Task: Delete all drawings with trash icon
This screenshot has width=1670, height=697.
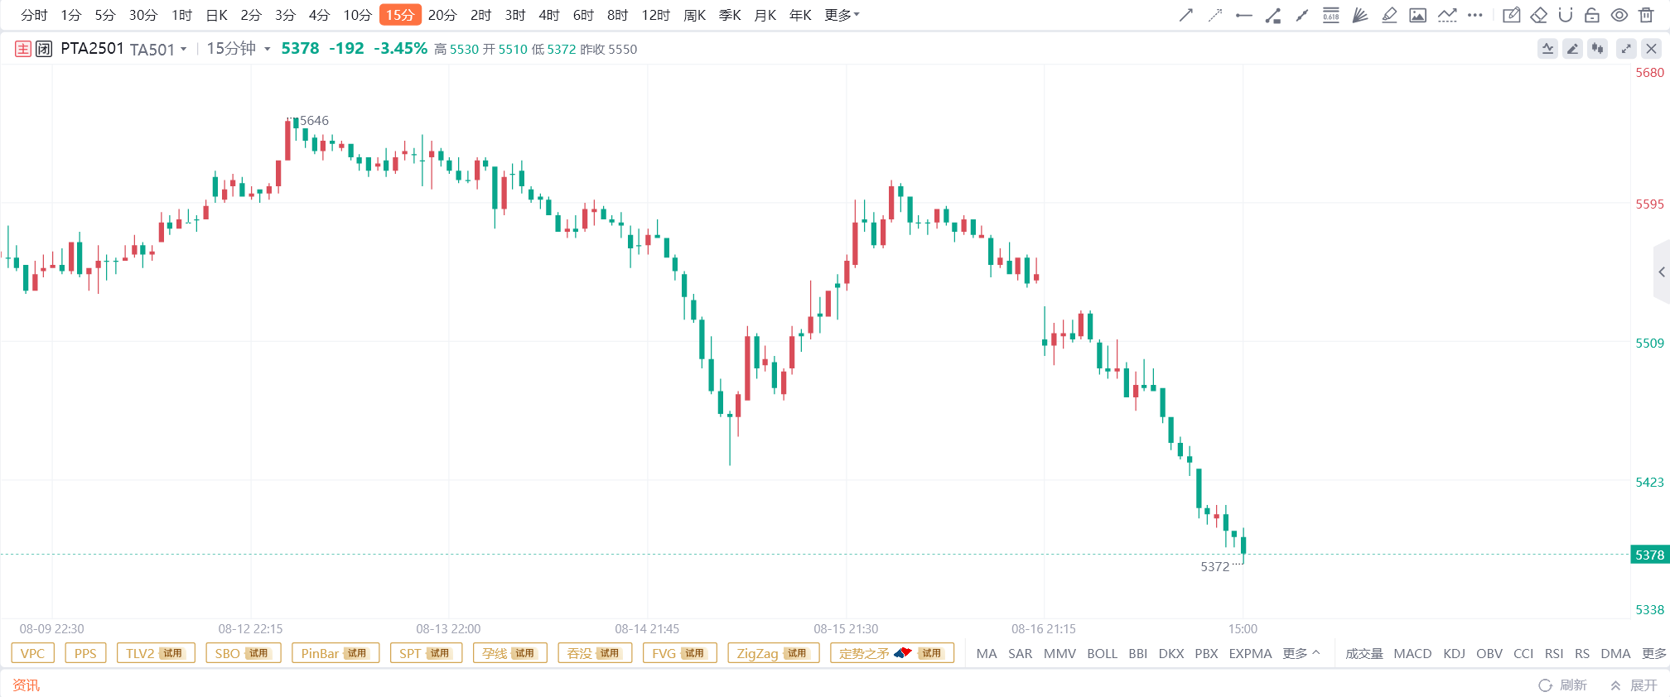Action: tap(1646, 15)
